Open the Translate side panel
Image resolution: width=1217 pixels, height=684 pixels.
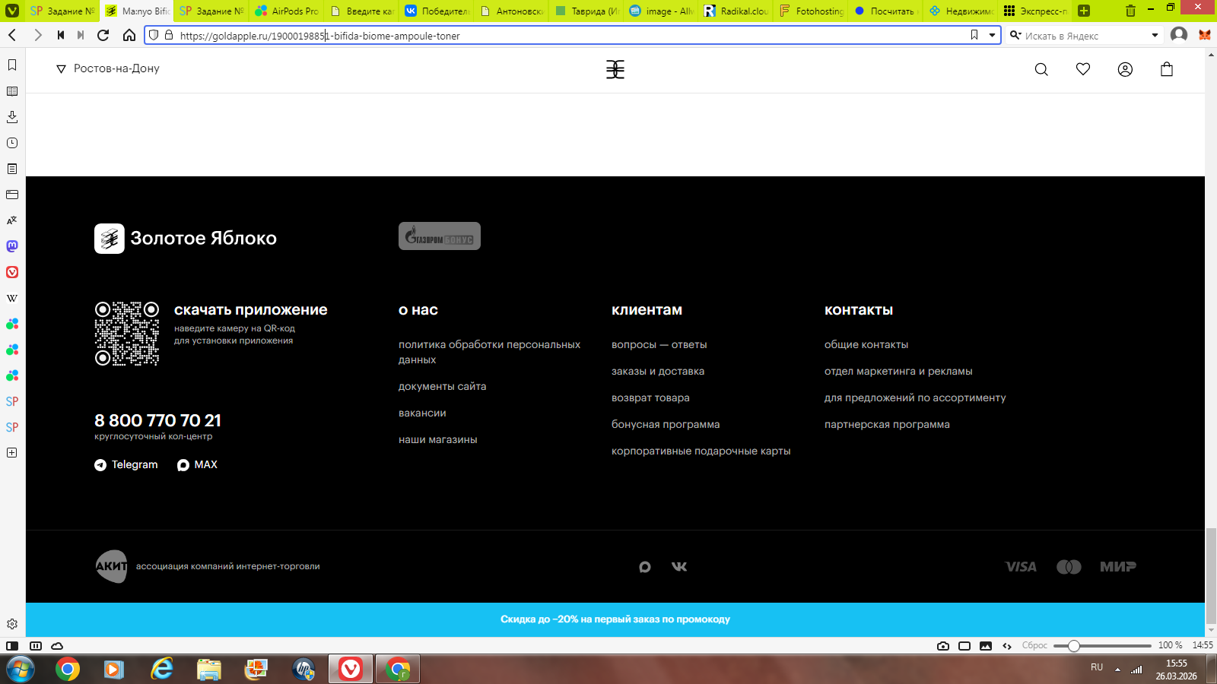pos(12,220)
